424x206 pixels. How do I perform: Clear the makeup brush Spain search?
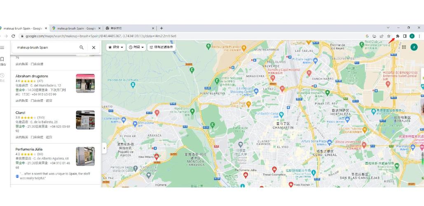(94, 47)
